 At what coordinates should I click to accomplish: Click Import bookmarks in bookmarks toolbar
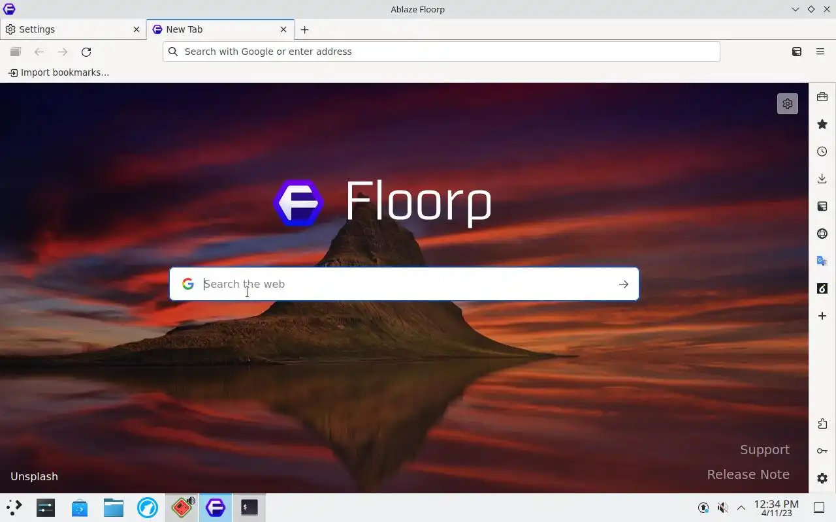coord(59,72)
